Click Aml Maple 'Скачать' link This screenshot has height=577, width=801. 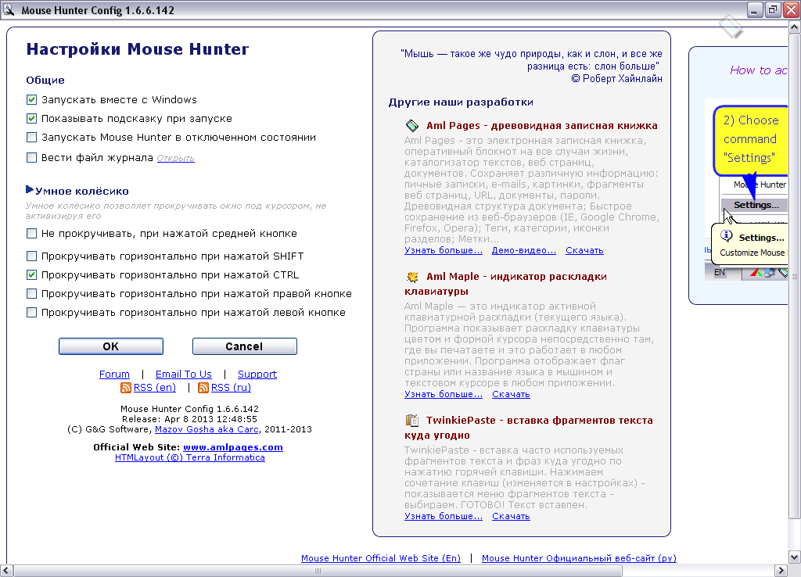511,394
